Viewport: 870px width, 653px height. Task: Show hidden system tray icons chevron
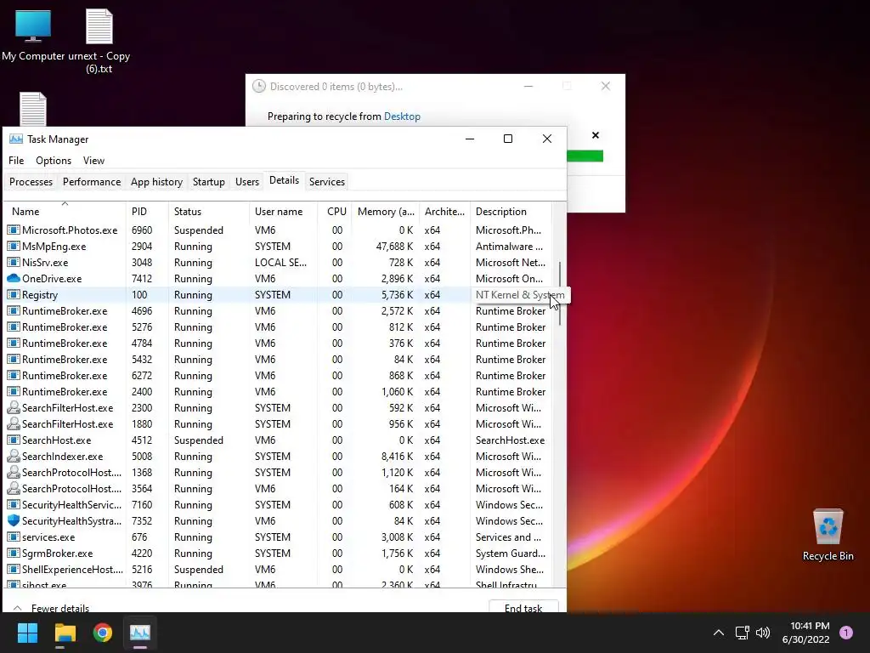click(x=719, y=633)
